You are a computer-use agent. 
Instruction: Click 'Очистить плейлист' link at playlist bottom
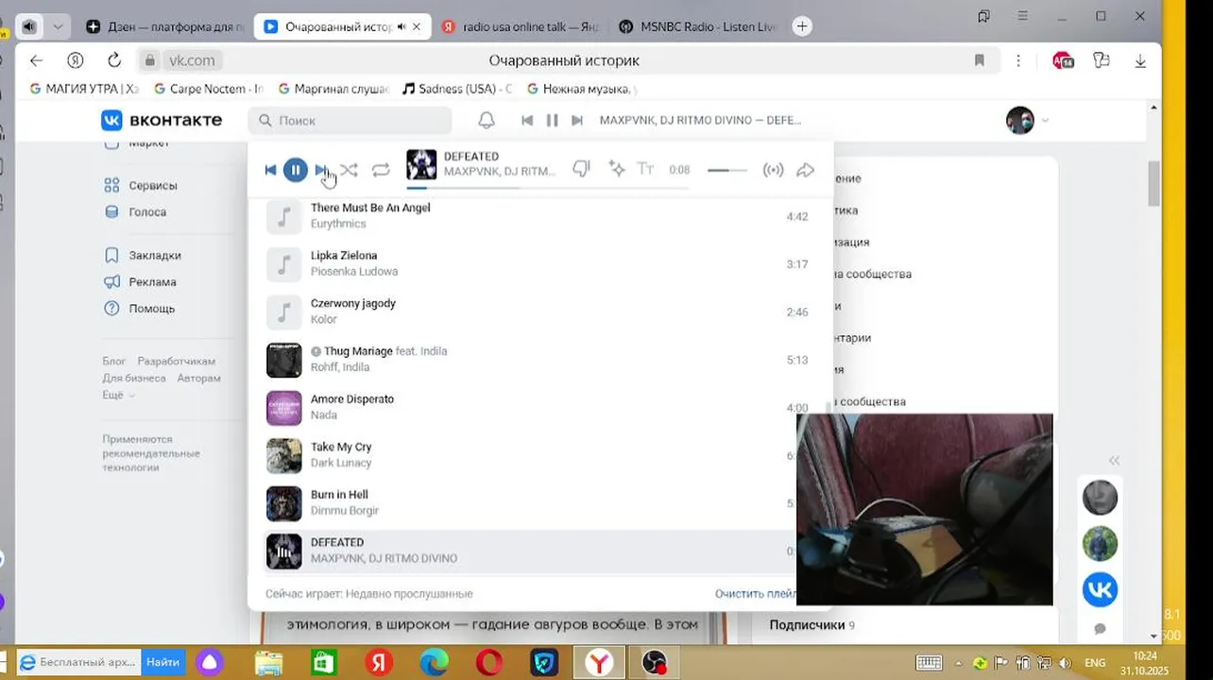point(756,594)
